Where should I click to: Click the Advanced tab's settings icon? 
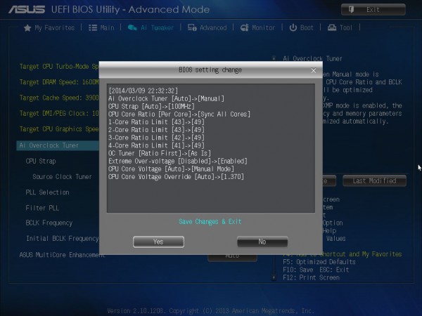(x=192, y=27)
